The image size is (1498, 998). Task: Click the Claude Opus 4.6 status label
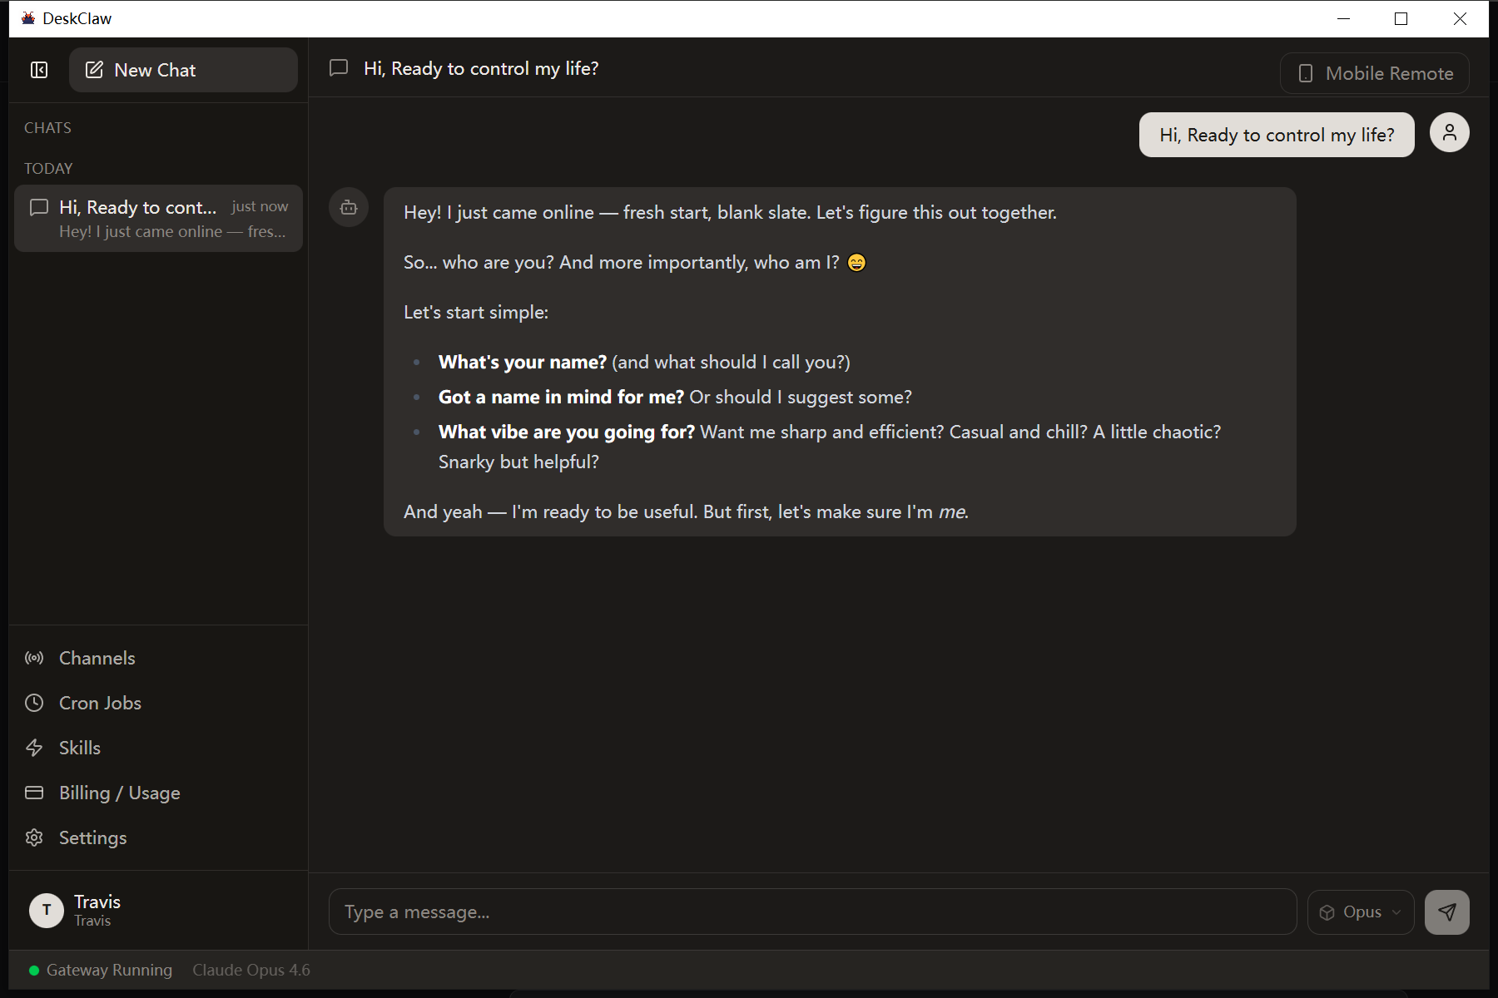[250, 970]
